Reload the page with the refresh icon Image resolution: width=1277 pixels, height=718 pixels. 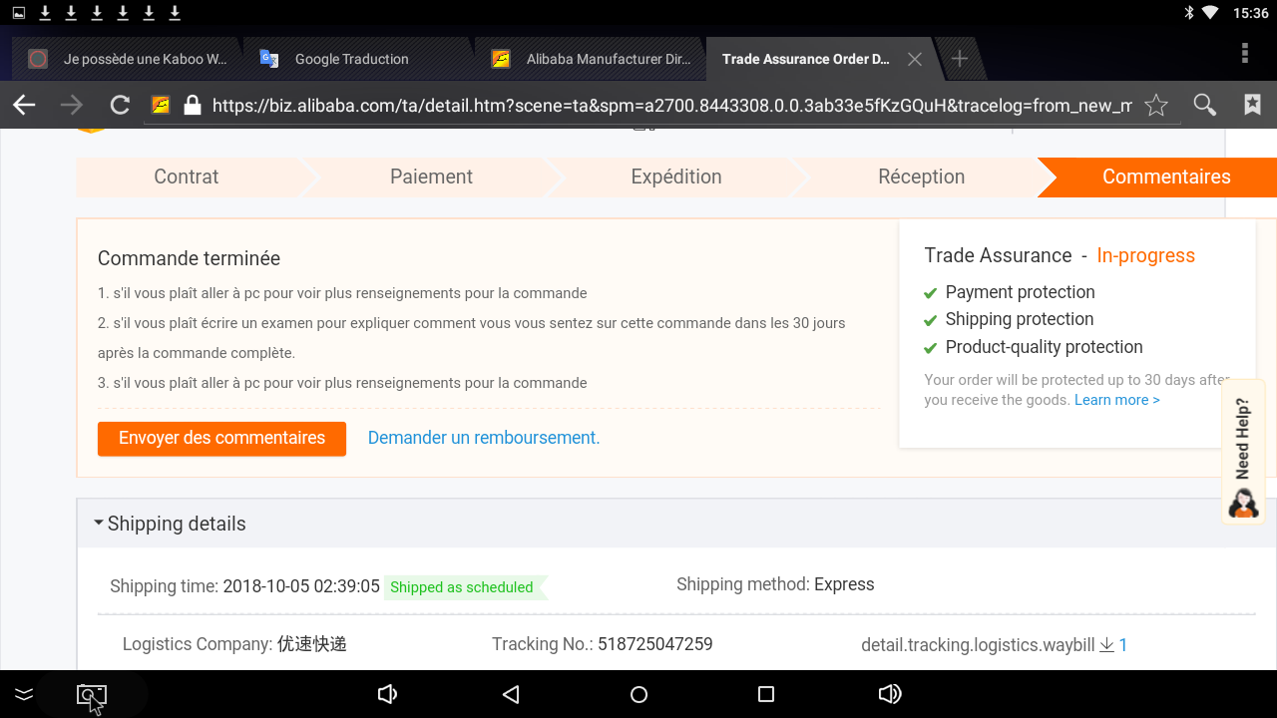point(120,105)
